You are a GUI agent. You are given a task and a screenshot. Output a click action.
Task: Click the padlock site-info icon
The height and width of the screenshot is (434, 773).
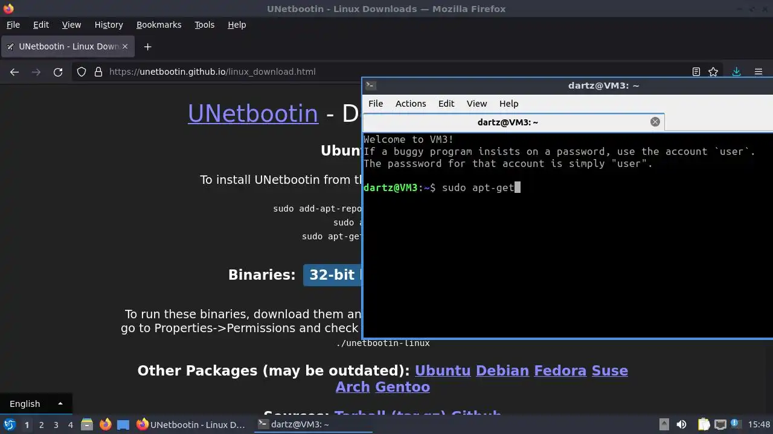[x=98, y=72]
